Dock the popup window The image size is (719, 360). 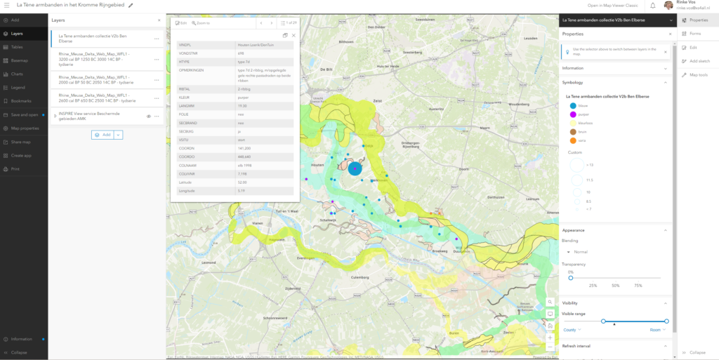(x=284, y=35)
